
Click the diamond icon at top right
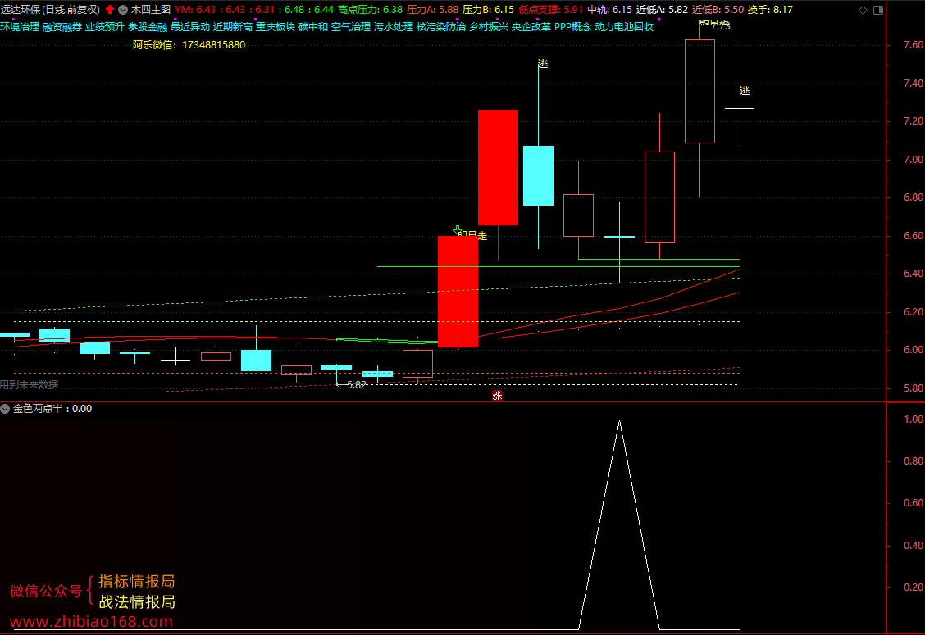coord(863,10)
